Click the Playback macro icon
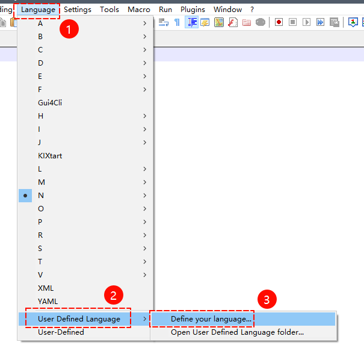This screenshot has height=360, width=364. click(x=306, y=22)
